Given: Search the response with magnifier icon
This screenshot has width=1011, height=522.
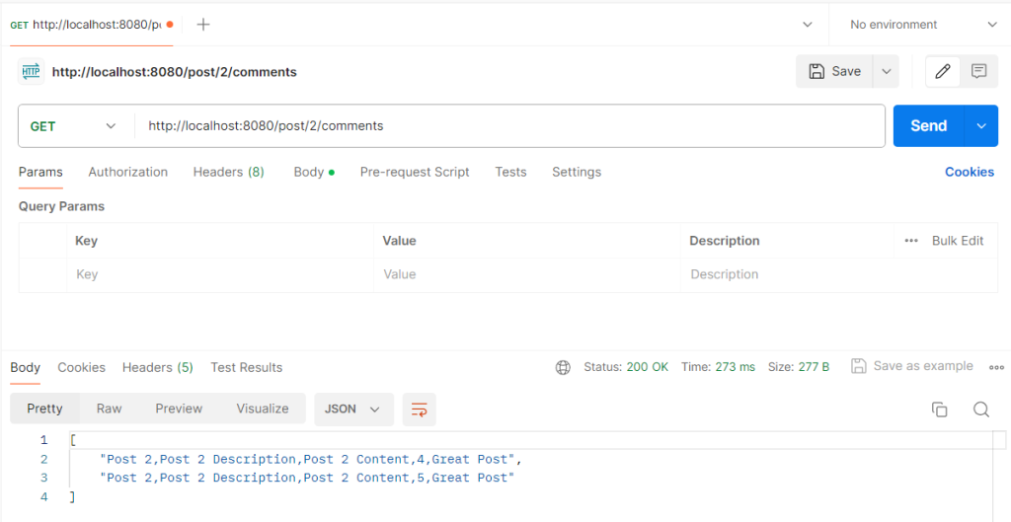Looking at the screenshot, I should pyautogui.click(x=980, y=410).
